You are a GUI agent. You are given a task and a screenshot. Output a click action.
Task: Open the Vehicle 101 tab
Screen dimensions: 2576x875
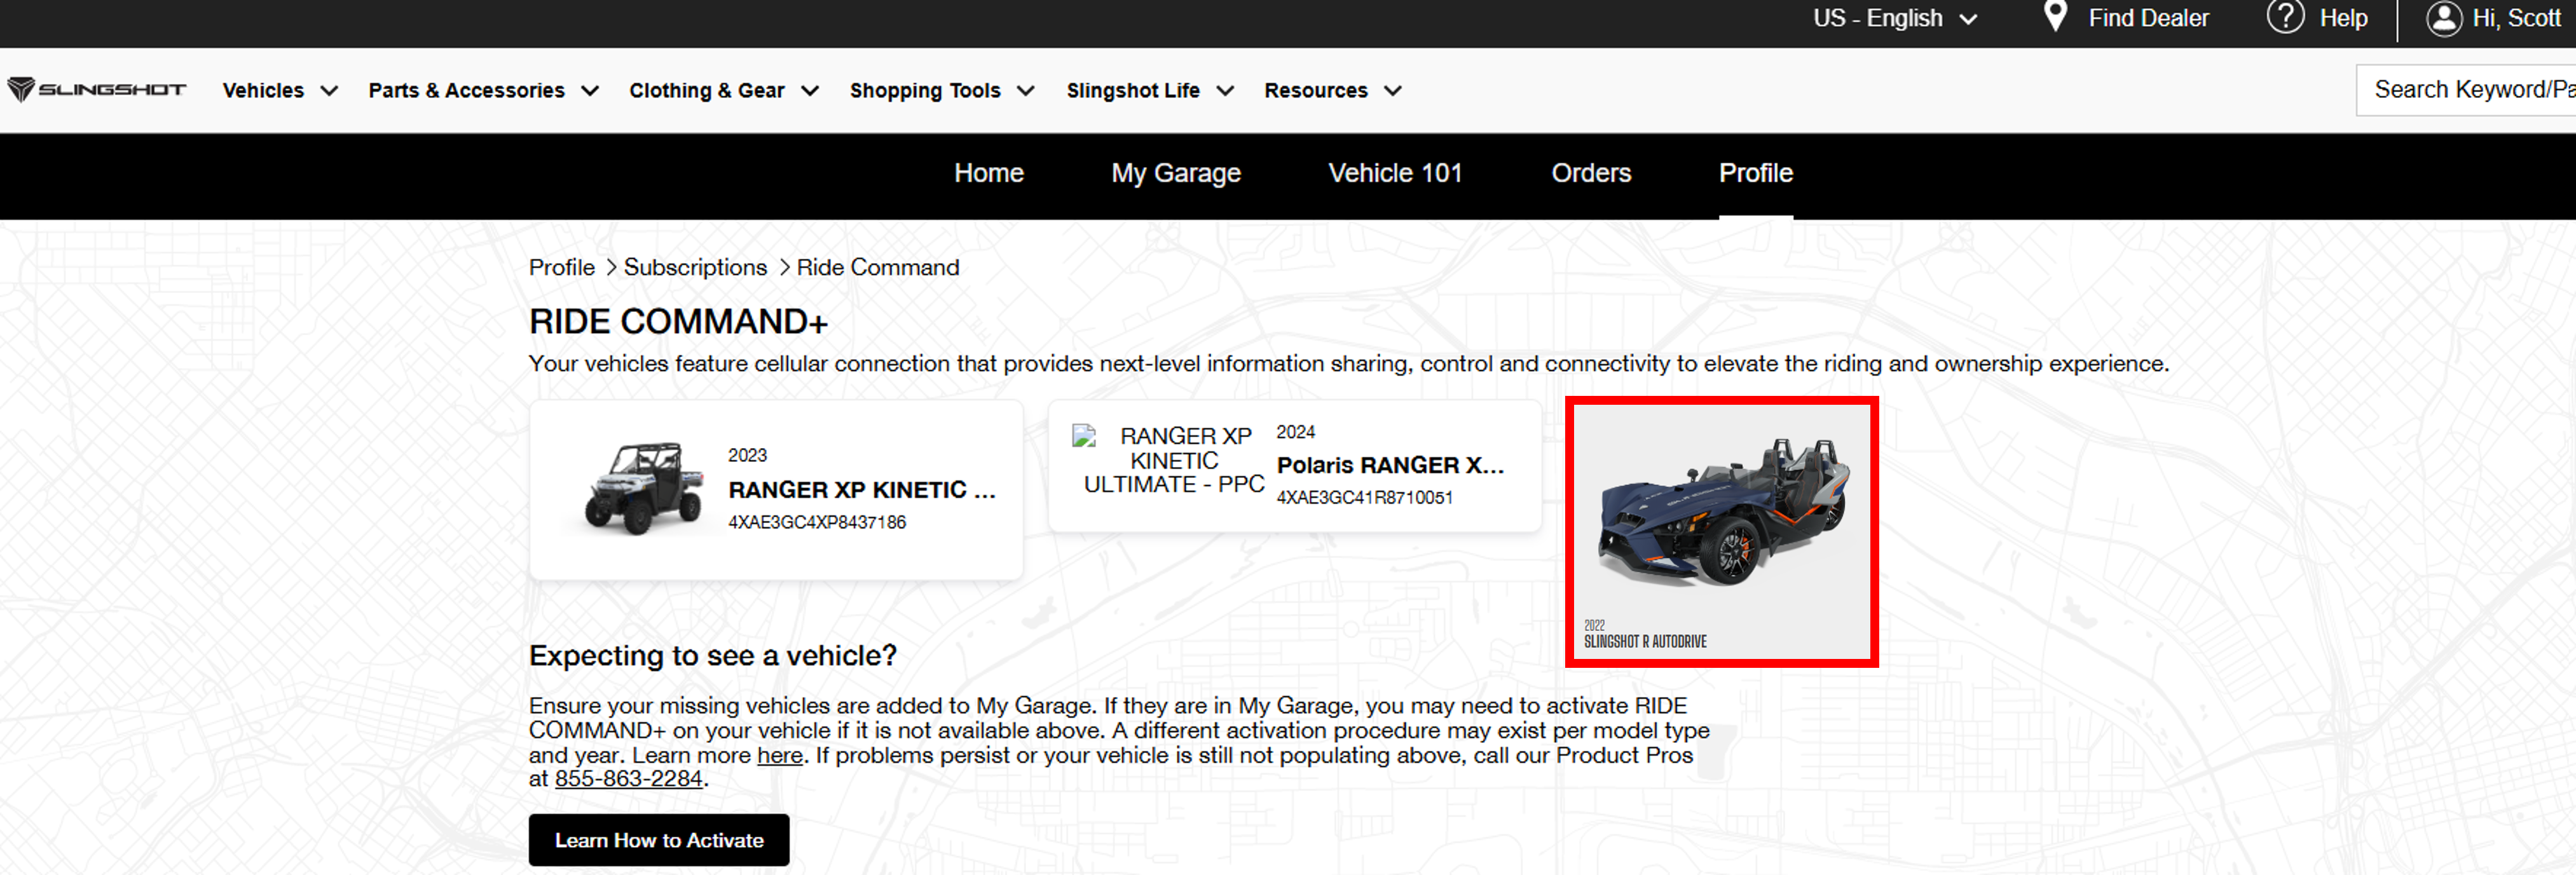point(1395,173)
